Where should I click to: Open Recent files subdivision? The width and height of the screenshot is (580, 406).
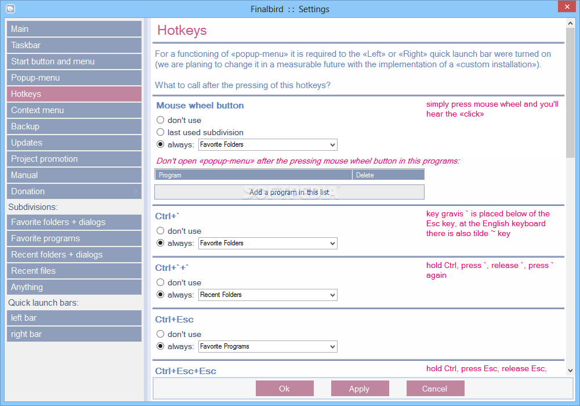[74, 271]
